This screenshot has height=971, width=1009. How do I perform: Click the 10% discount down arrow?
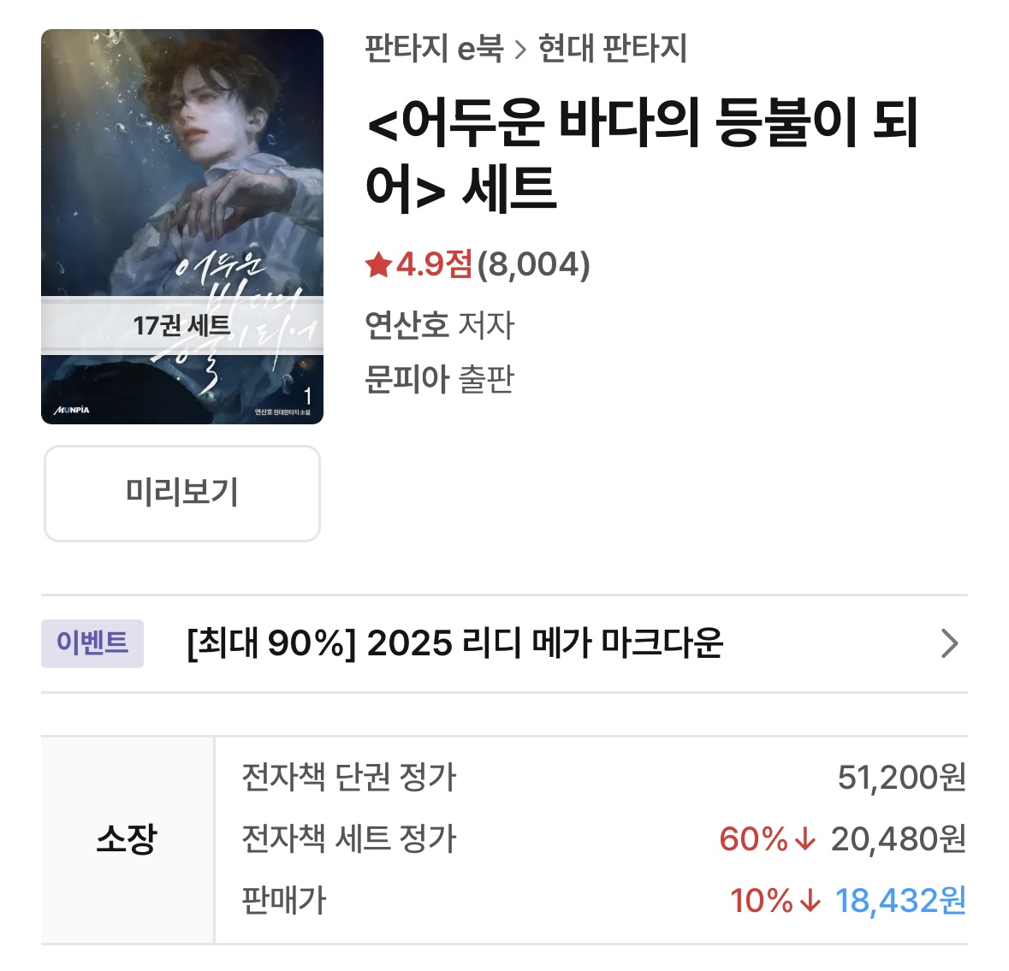[810, 901]
